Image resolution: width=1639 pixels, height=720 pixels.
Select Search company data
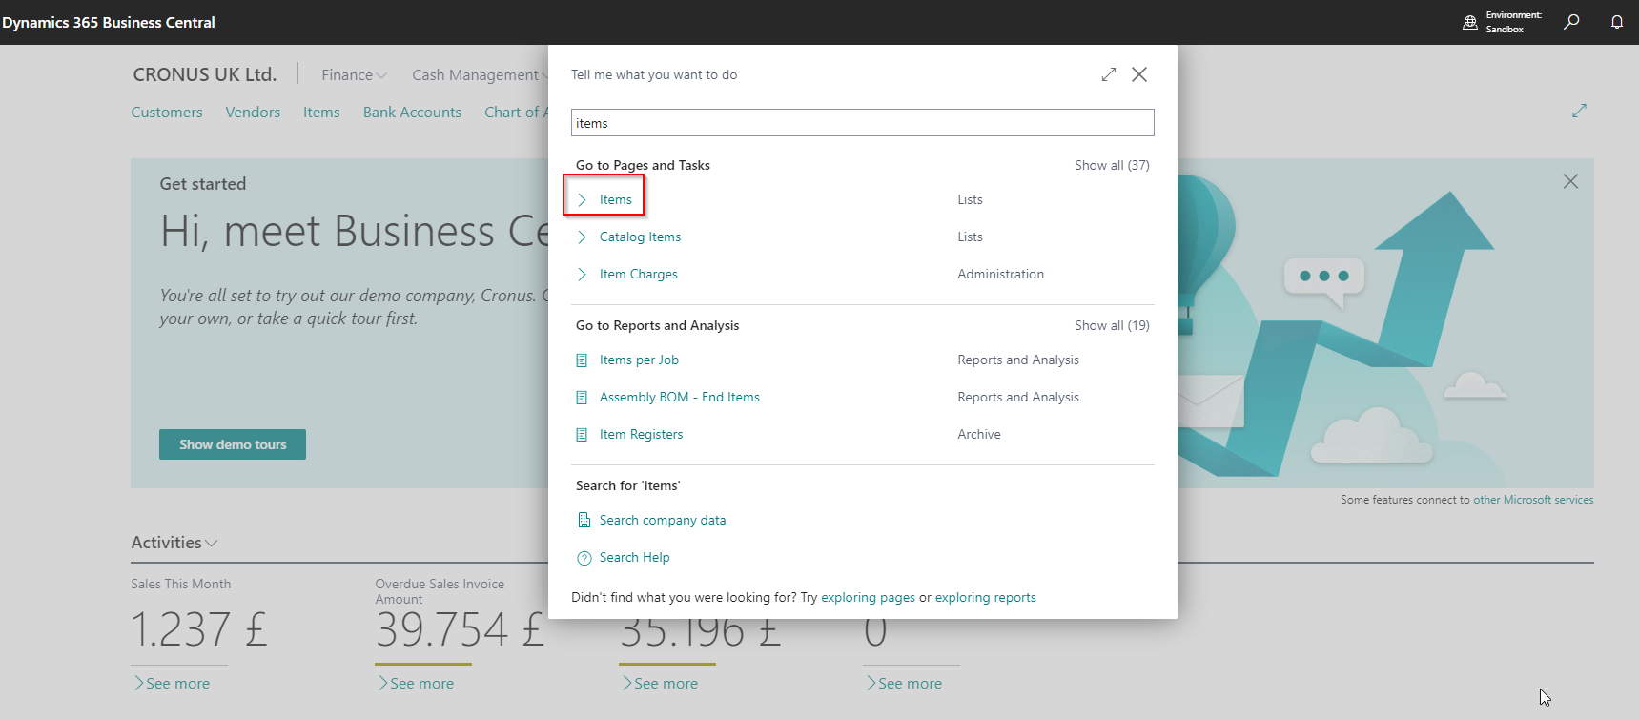pos(663,520)
